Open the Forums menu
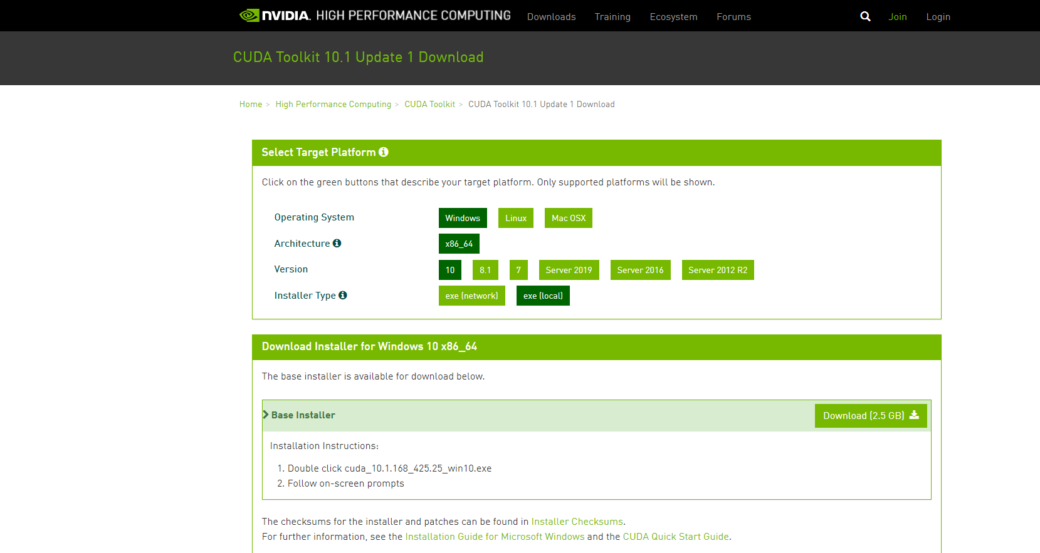This screenshot has width=1040, height=553. pyautogui.click(x=734, y=17)
